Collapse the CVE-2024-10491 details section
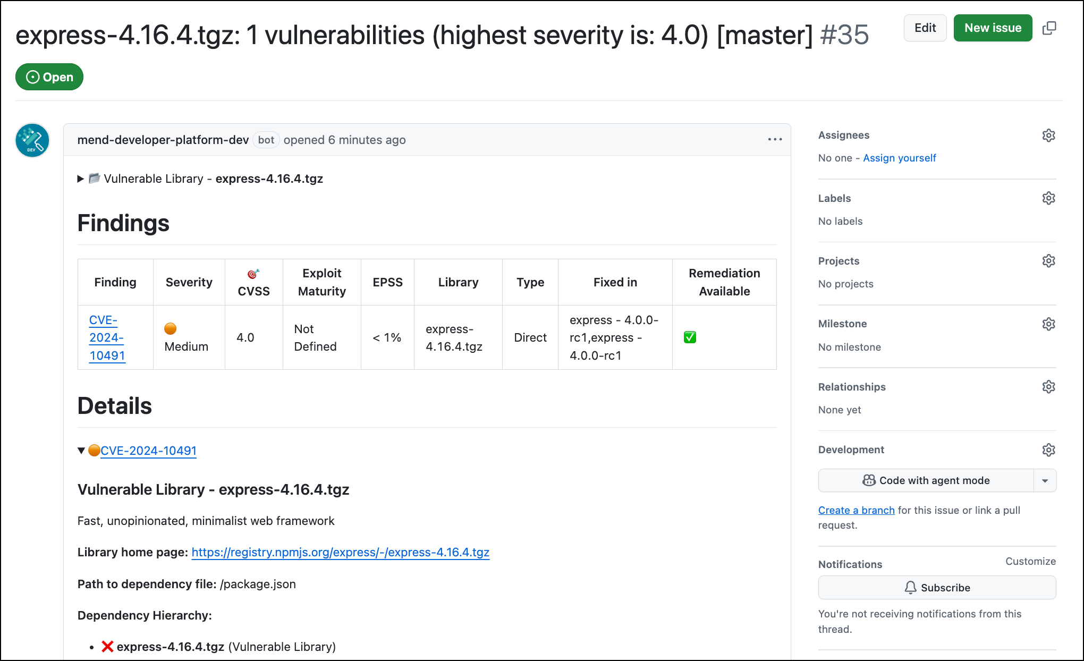Viewport: 1084px width, 661px height. pyautogui.click(x=81, y=451)
